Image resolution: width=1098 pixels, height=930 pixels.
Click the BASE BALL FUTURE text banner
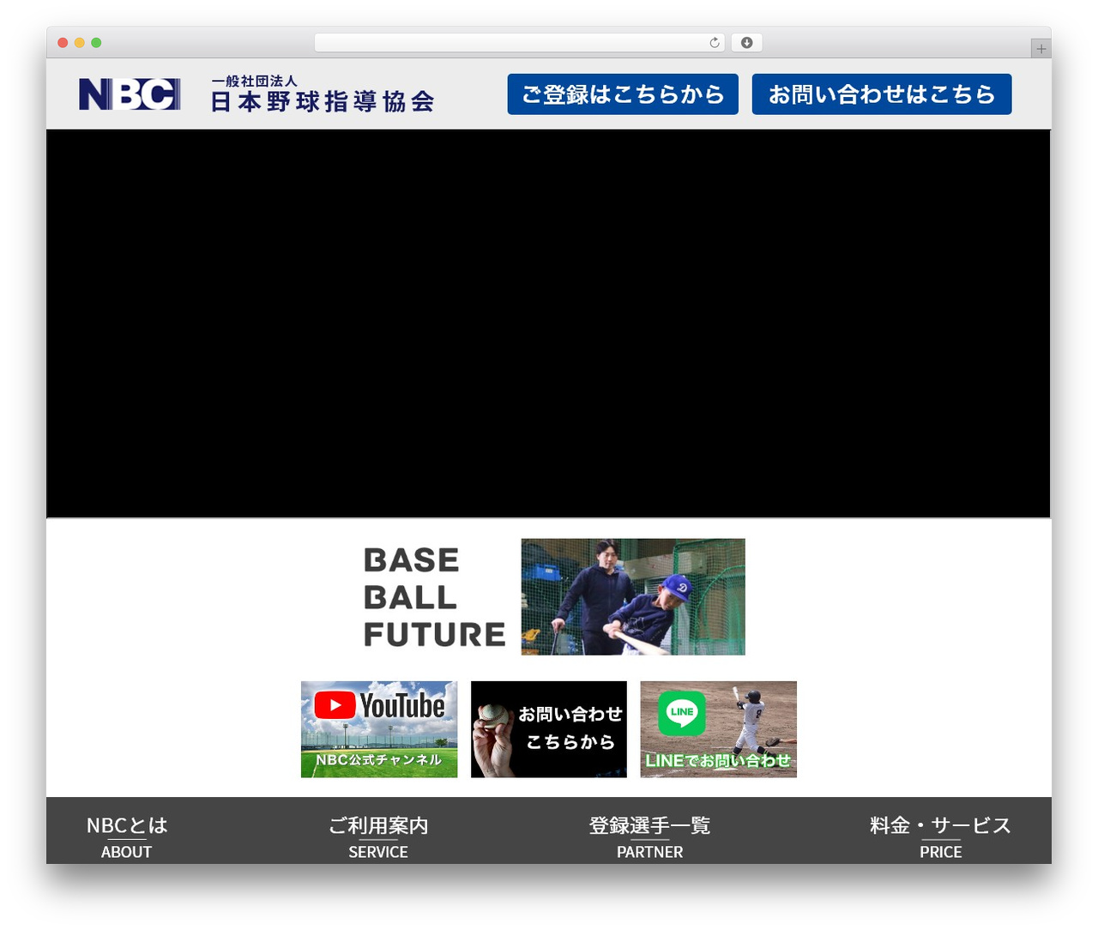[435, 597]
